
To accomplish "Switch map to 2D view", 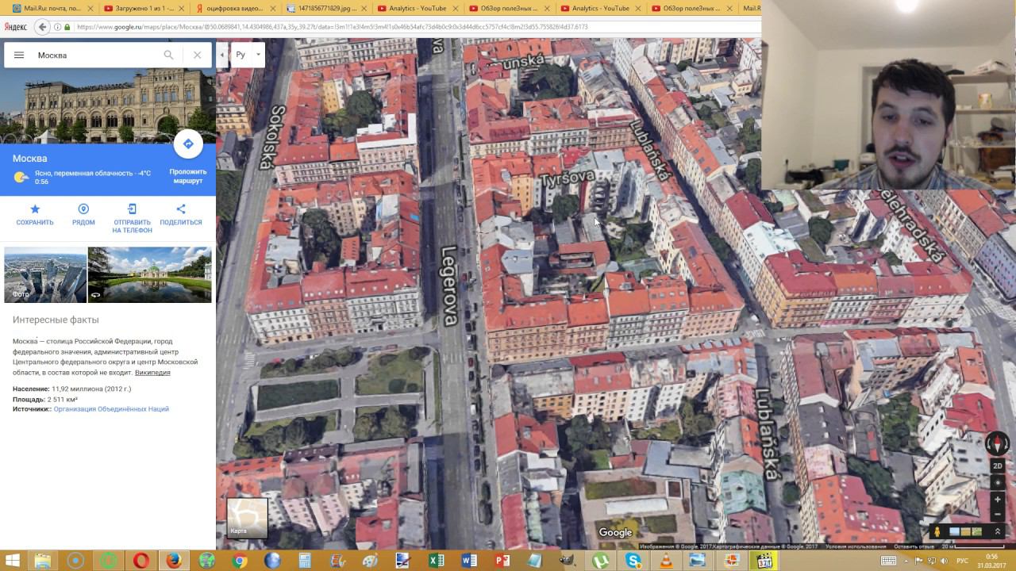I will tap(998, 466).
